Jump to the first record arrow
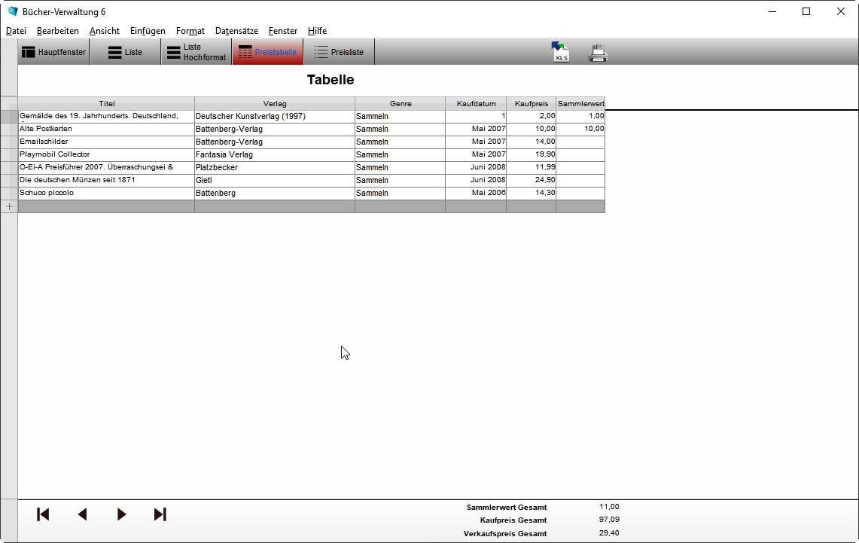The width and height of the screenshot is (859, 543). click(x=43, y=514)
